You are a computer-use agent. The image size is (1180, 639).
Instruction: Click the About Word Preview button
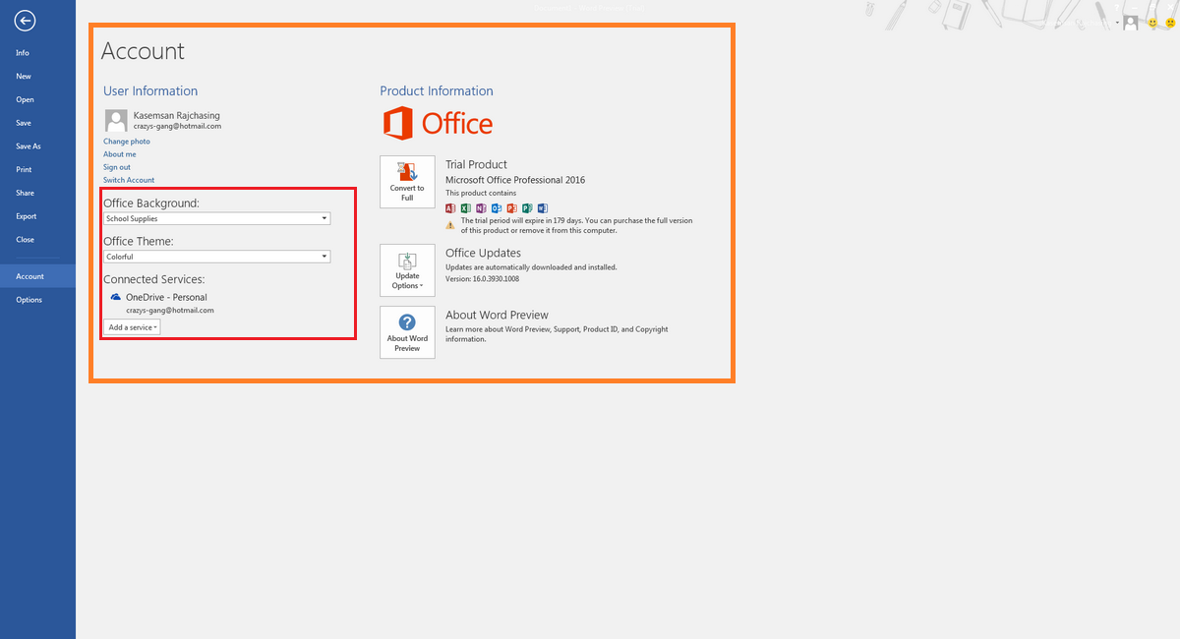pos(407,332)
